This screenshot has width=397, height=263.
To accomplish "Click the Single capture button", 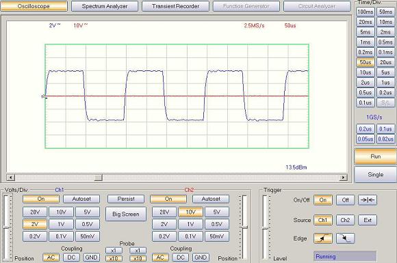I will (376, 175).
